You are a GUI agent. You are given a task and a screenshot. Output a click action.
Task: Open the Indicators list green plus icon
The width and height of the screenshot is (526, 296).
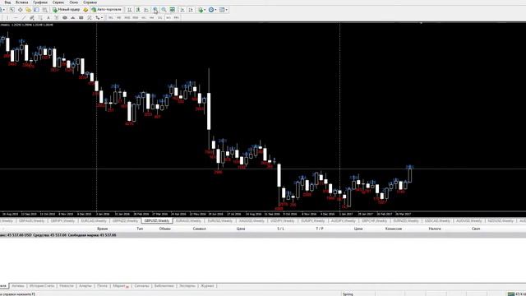(201, 10)
